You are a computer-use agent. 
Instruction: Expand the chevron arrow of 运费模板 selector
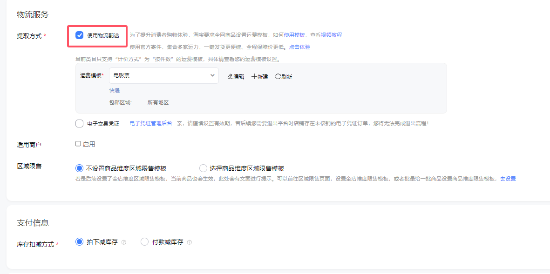click(212, 76)
